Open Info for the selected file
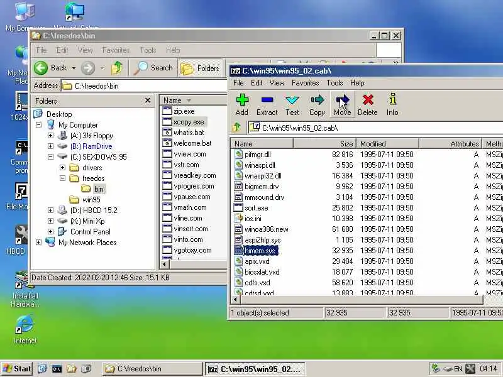Viewport: 503px width, 377px height. click(392, 104)
